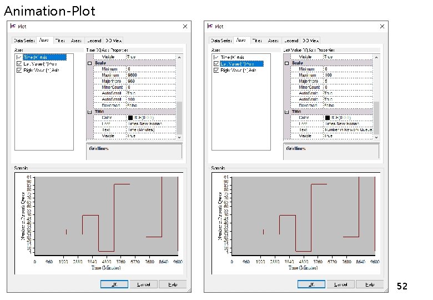
Task: Click scroll up arrow in left properties grid
Action: (x=179, y=57)
